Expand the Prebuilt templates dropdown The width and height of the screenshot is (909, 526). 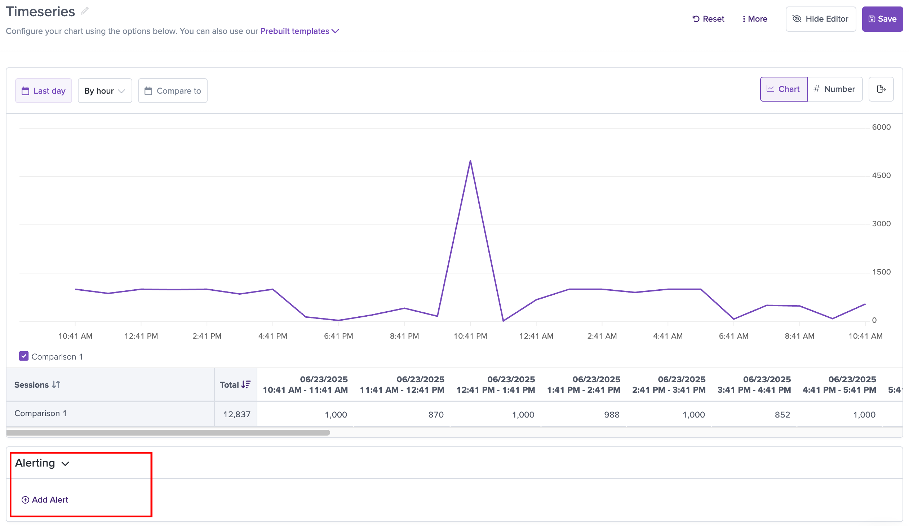(x=300, y=31)
